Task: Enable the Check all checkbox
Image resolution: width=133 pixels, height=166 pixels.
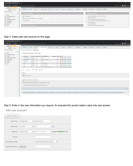Action: tap(26, 70)
